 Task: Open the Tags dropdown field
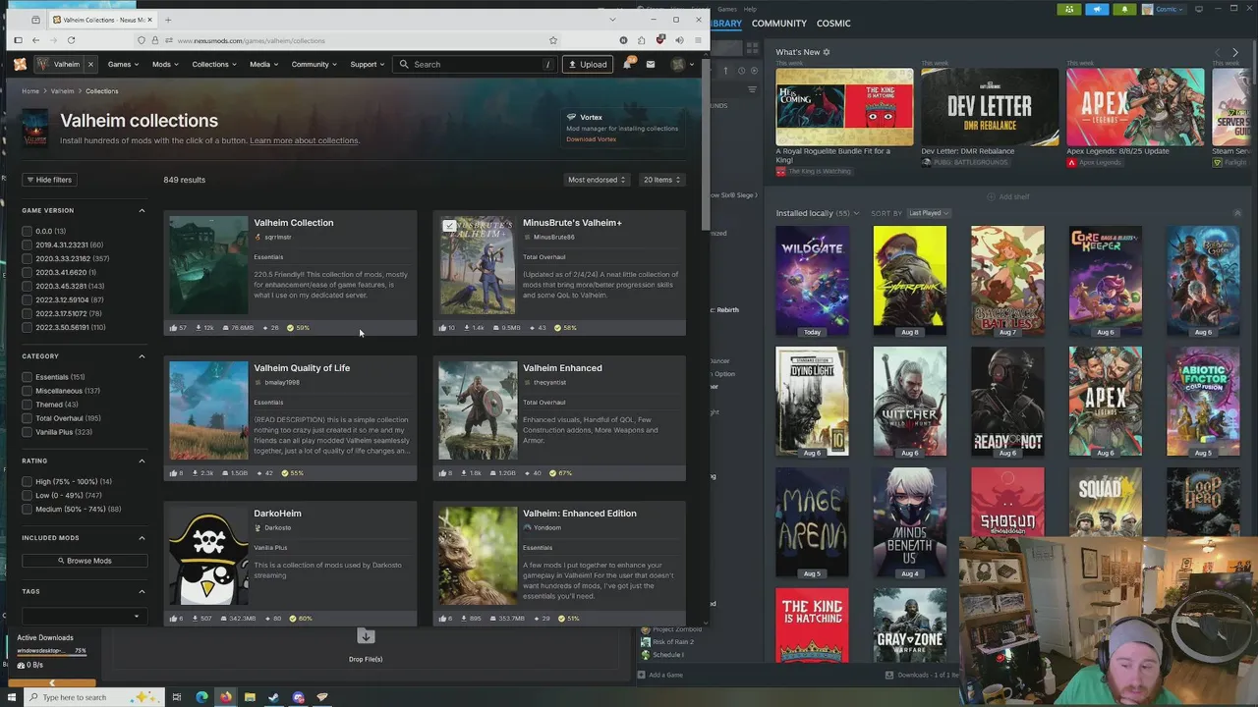(85, 616)
